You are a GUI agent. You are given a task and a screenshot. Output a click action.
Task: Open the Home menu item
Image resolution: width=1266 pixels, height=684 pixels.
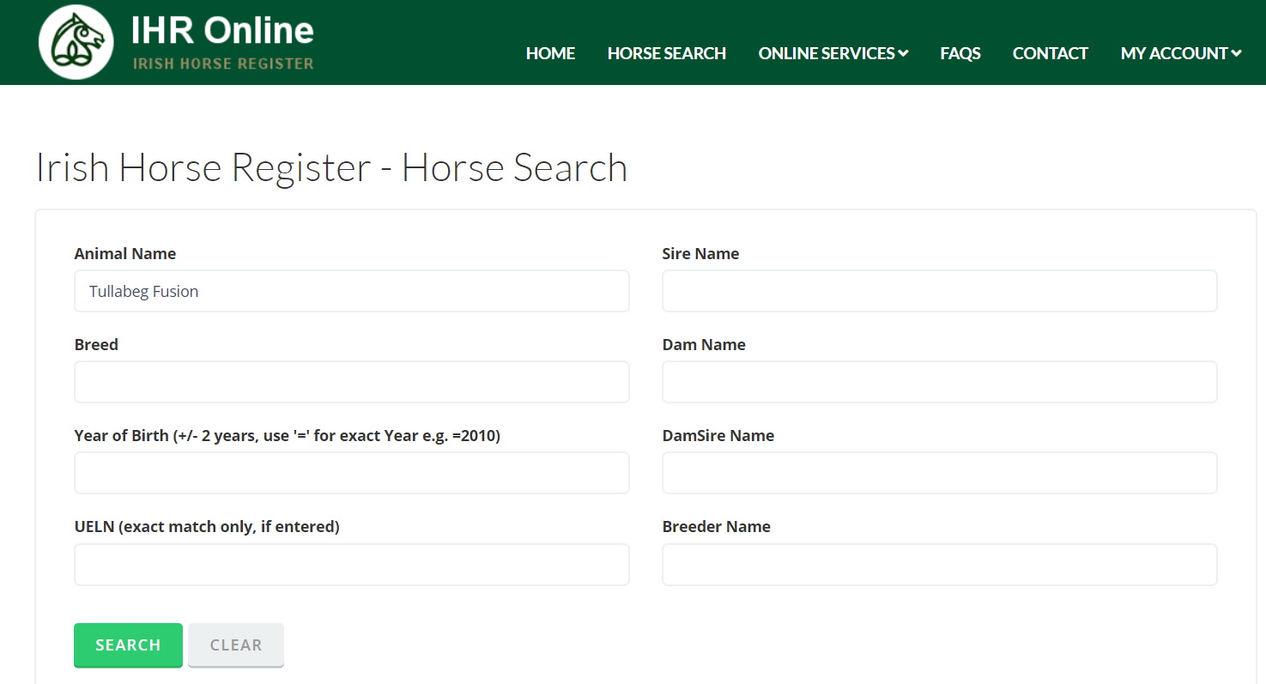tap(550, 53)
